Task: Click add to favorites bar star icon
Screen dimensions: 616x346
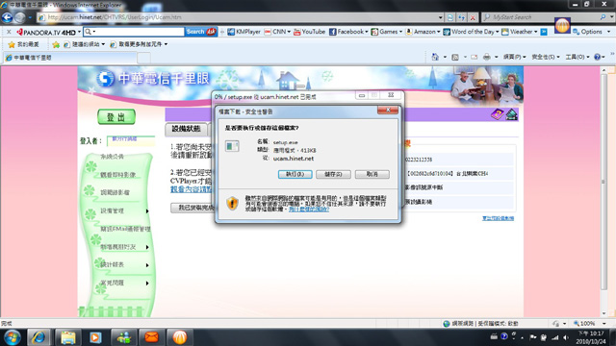Action: pos(56,44)
